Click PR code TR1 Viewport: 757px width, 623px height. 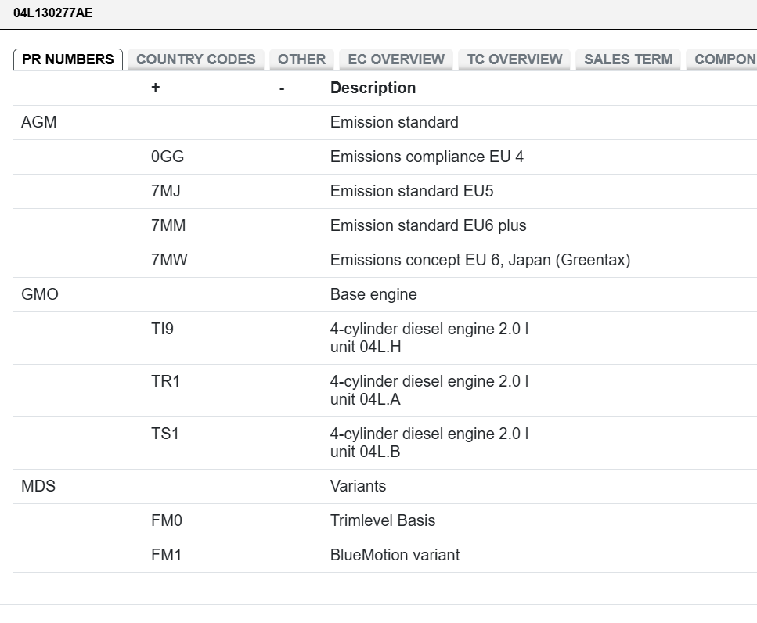pos(166,382)
